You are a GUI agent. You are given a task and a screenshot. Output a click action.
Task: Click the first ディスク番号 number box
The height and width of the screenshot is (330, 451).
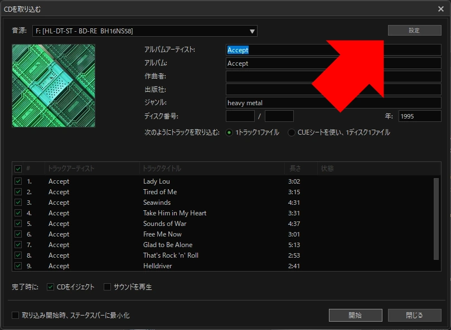tap(239, 116)
